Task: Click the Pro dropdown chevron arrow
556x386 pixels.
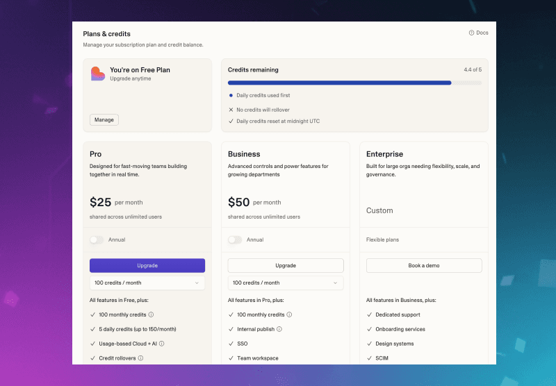Action: 197,283
